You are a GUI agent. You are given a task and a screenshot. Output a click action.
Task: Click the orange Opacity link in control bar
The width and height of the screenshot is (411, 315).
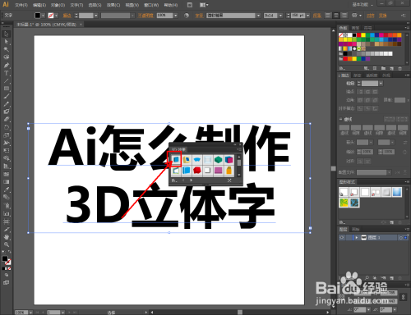pyautogui.click(x=145, y=16)
